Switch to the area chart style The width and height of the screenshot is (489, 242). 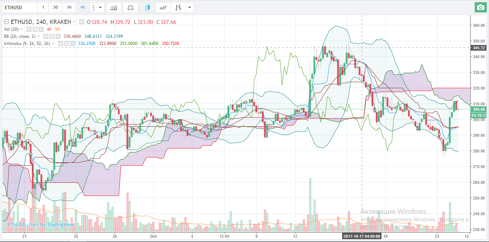(x=163, y=7)
